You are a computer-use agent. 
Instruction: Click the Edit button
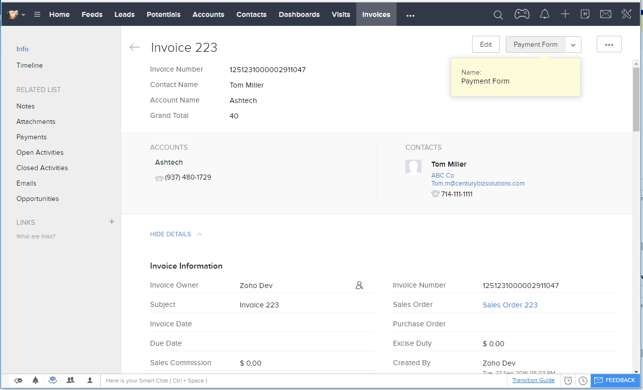click(486, 44)
